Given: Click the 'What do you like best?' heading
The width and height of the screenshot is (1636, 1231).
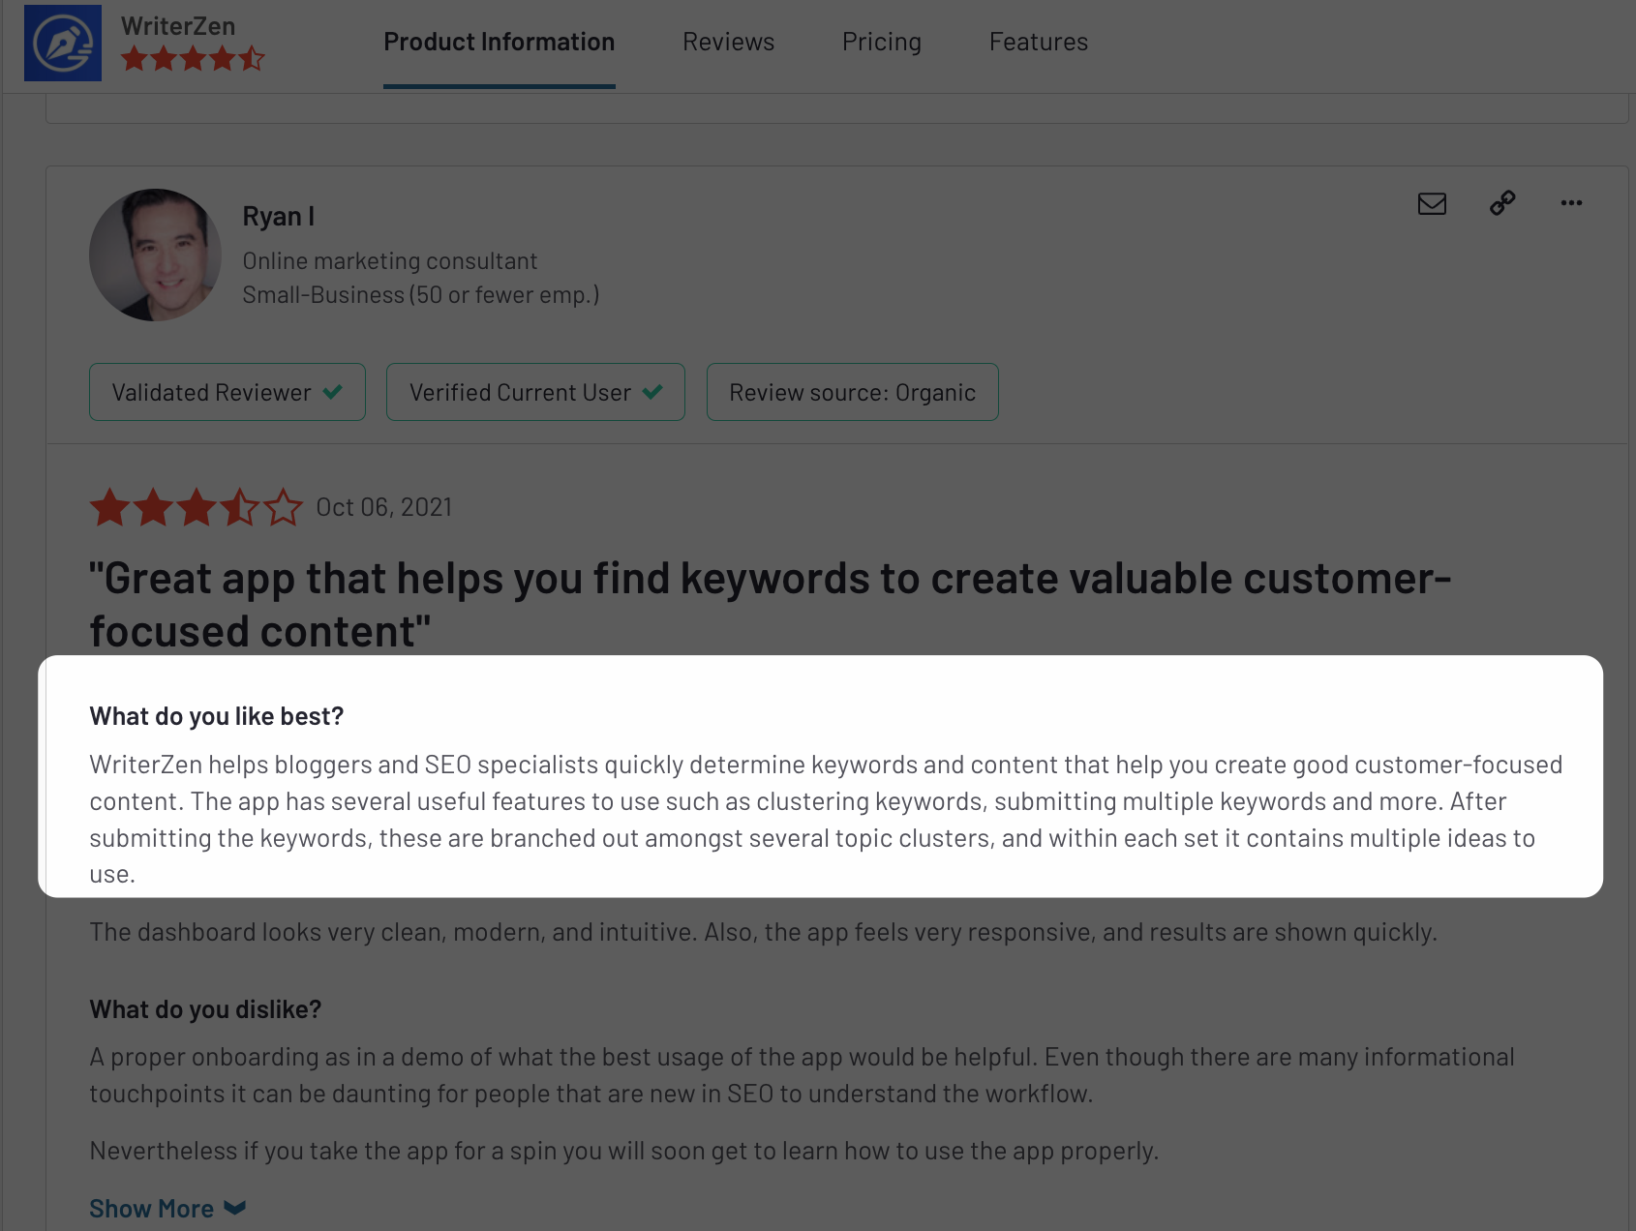Looking at the screenshot, I should (x=217, y=716).
